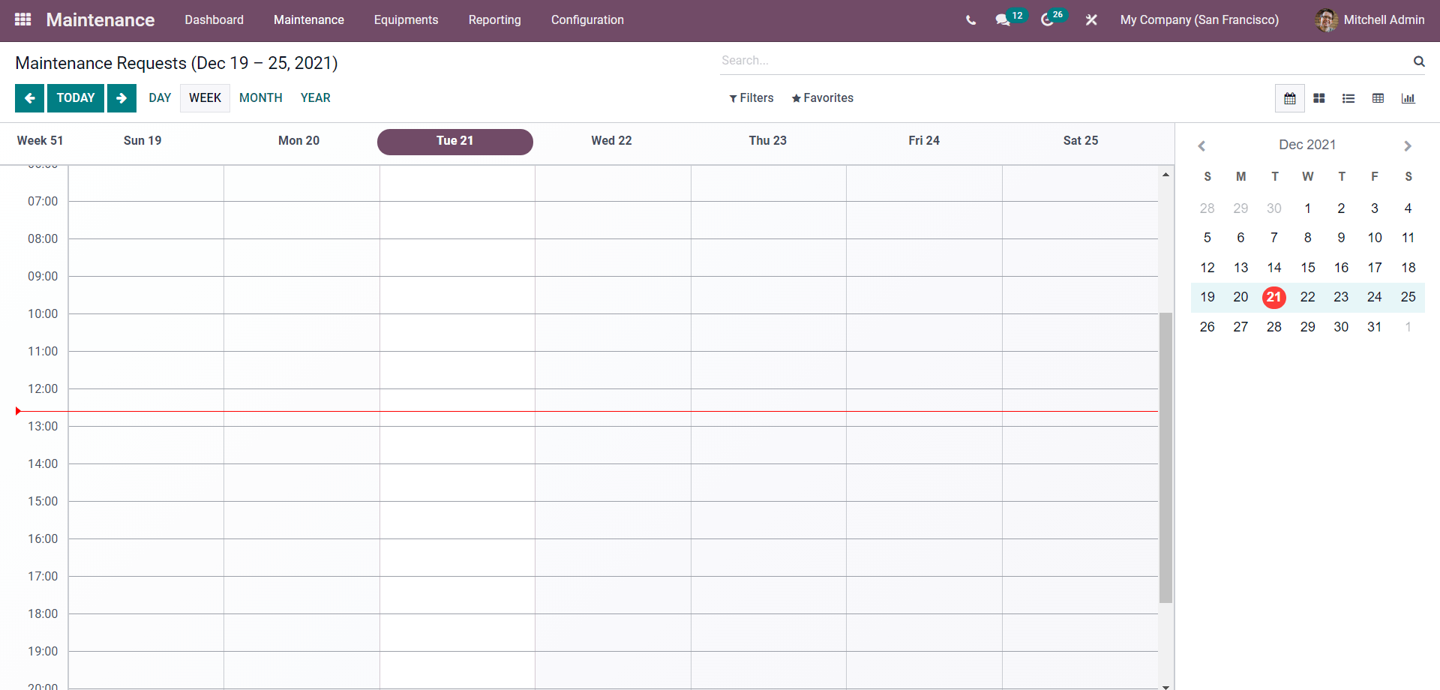Expand the Favorites dropdown
This screenshot has height=690, width=1440.
tap(823, 98)
